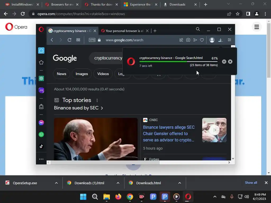Image resolution: width=271 pixels, height=203 pixels.
Task: Open Opera's My Flow send icon
Action: [x=195, y=40]
